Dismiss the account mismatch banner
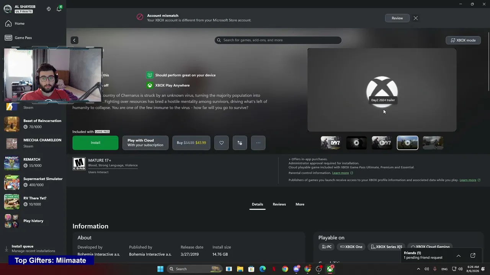This screenshot has height=275, width=490. point(416,18)
